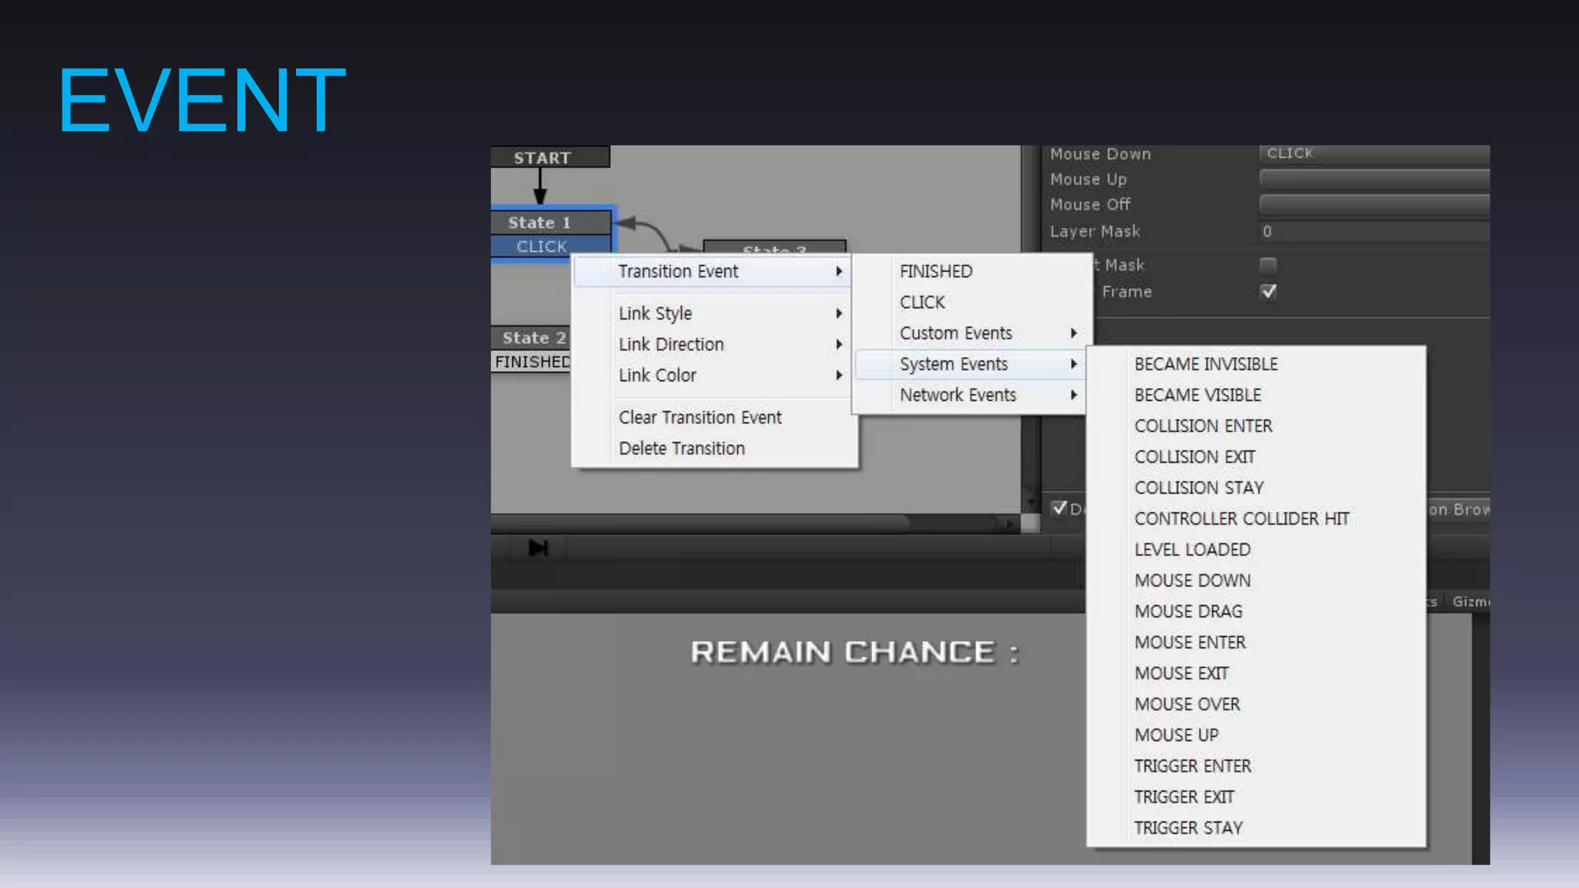The height and width of the screenshot is (888, 1579).
Task: Select FINISHED transition event
Action: click(x=936, y=271)
